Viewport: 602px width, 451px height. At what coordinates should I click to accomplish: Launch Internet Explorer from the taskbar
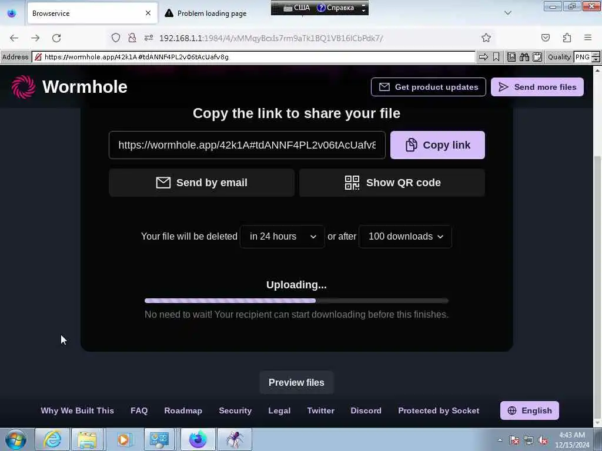[x=52, y=439]
